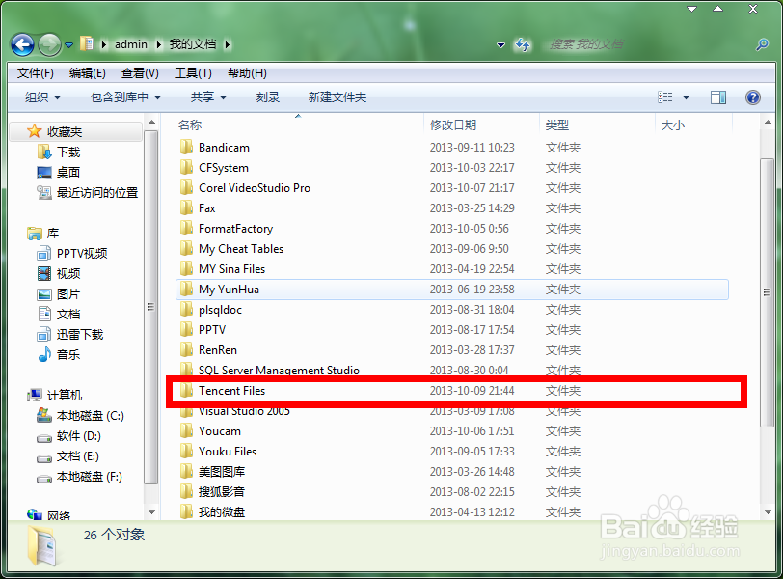Toggle the preview pane icon

[x=718, y=97]
